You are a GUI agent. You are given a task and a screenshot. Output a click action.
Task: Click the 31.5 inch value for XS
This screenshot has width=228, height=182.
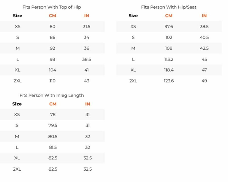(87, 26)
